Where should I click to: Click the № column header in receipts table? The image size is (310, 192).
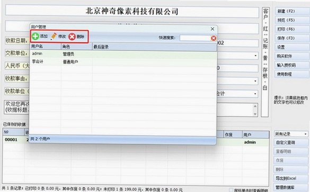[x=13, y=132]
